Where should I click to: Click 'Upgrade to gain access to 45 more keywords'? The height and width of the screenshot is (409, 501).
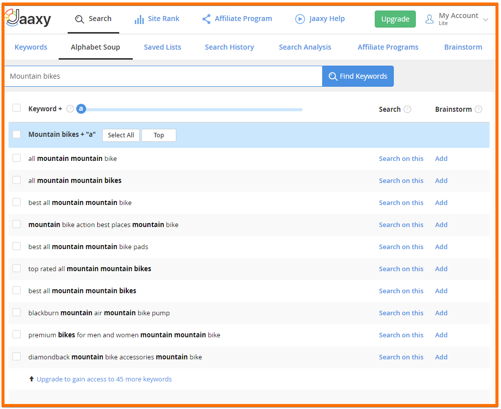click(x=104, y=379)
